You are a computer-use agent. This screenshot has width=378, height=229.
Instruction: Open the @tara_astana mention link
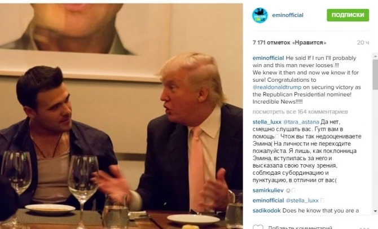[x=301, y=122]
